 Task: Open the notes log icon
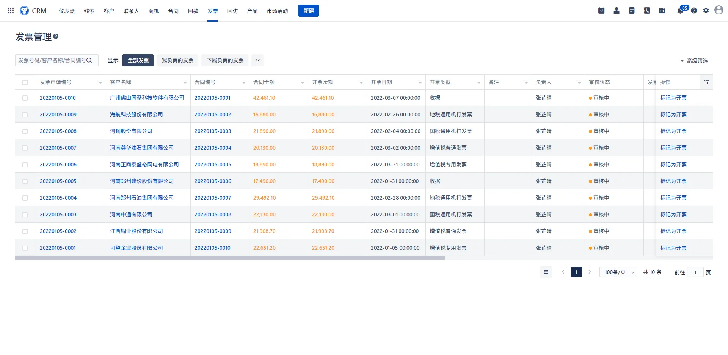click(632, 11)
